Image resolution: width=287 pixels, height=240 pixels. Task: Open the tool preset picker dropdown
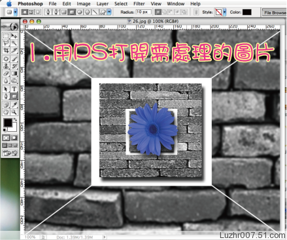click(15, 12)
